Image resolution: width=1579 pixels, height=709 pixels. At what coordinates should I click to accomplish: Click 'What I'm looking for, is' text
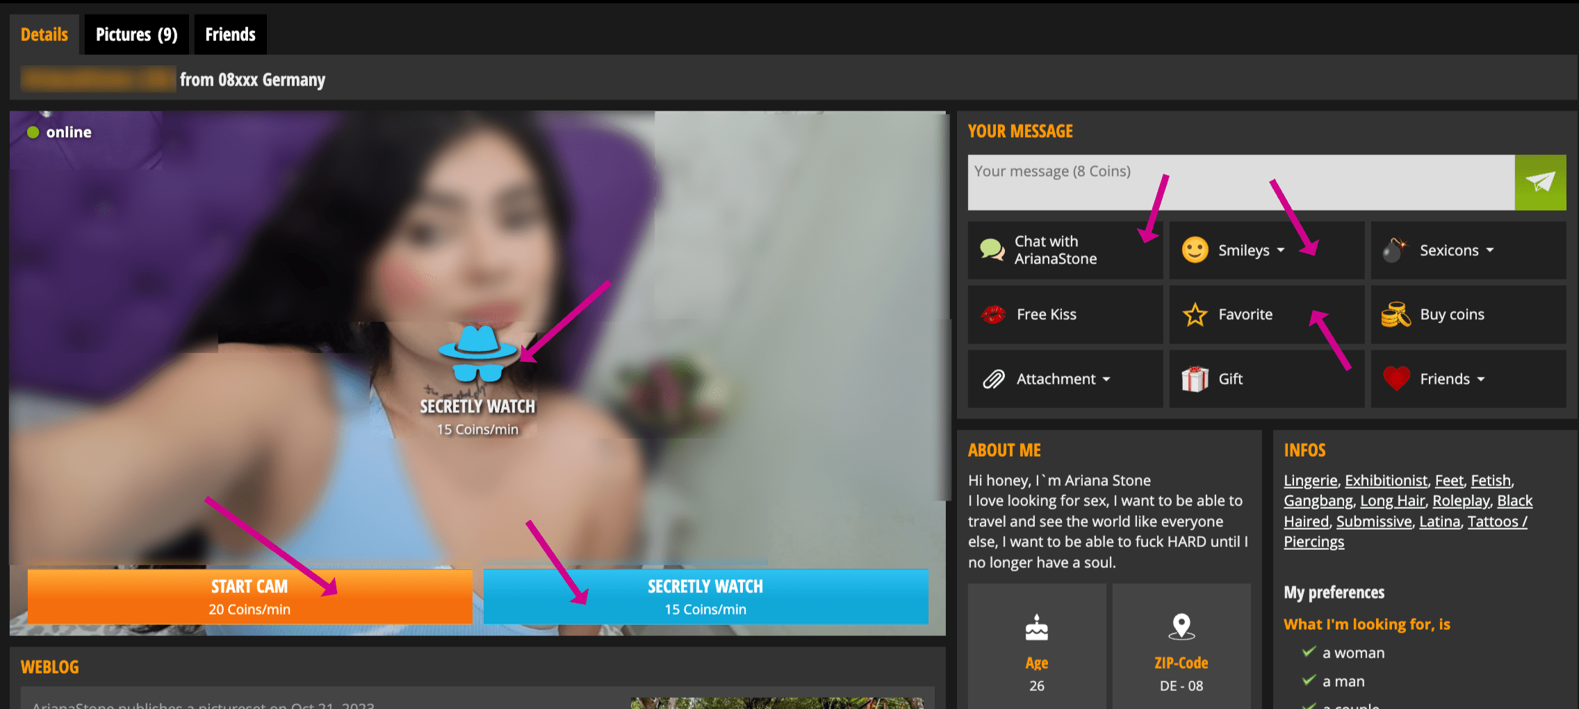point(1366,624)
